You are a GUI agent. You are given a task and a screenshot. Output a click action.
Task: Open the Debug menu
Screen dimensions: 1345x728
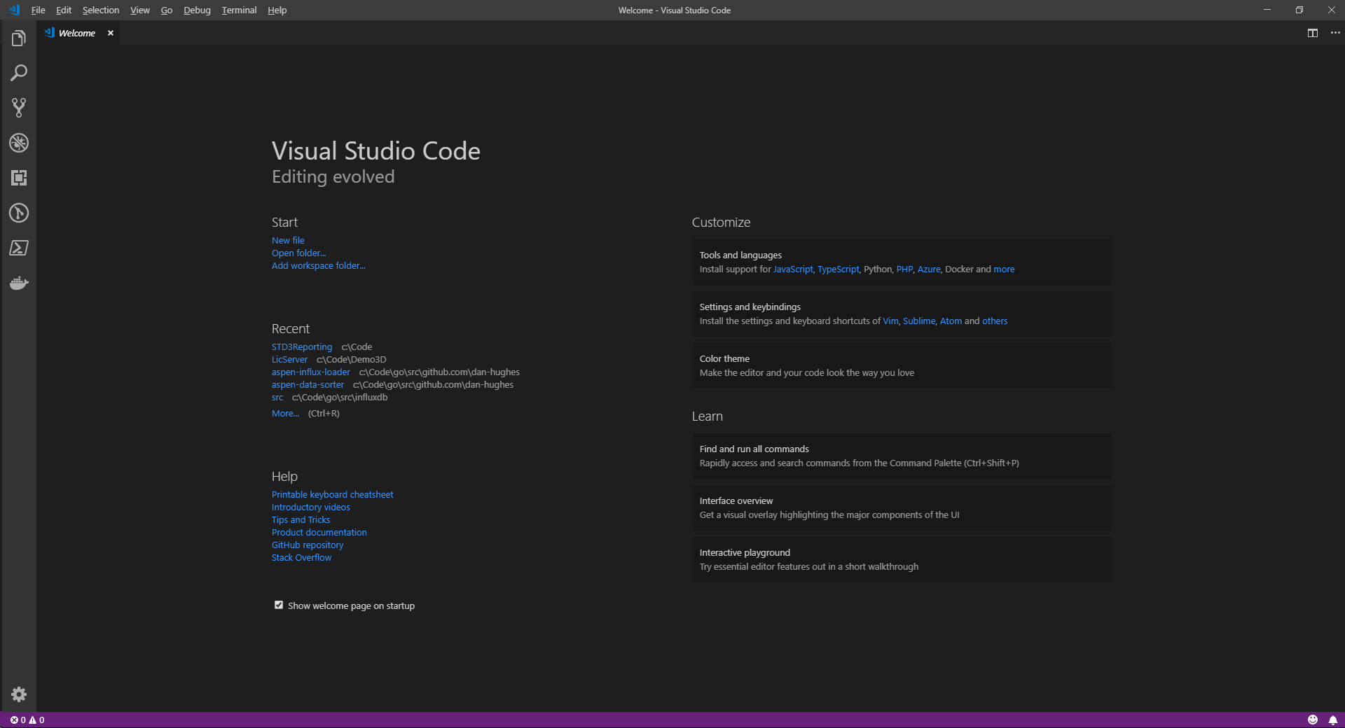click(x=196, y=10)
